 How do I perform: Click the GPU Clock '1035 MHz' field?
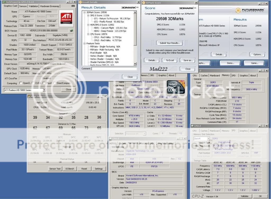coord(25,69)
